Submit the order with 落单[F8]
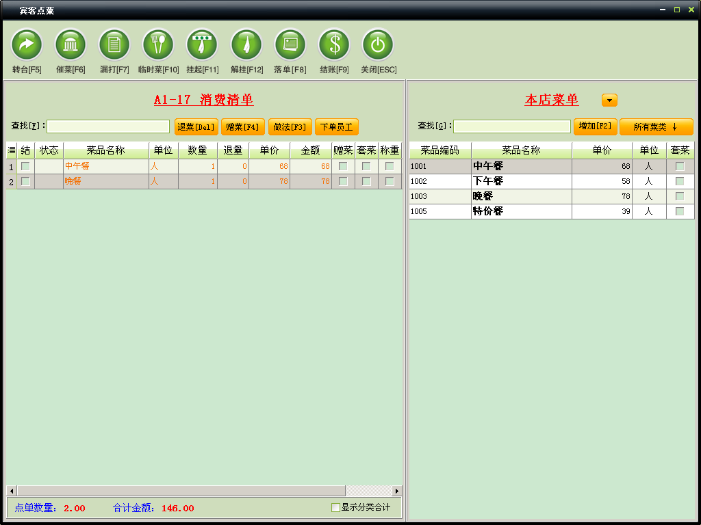This screenshot has width=701, height=525. pyautogui.click(x=290, y=44)
